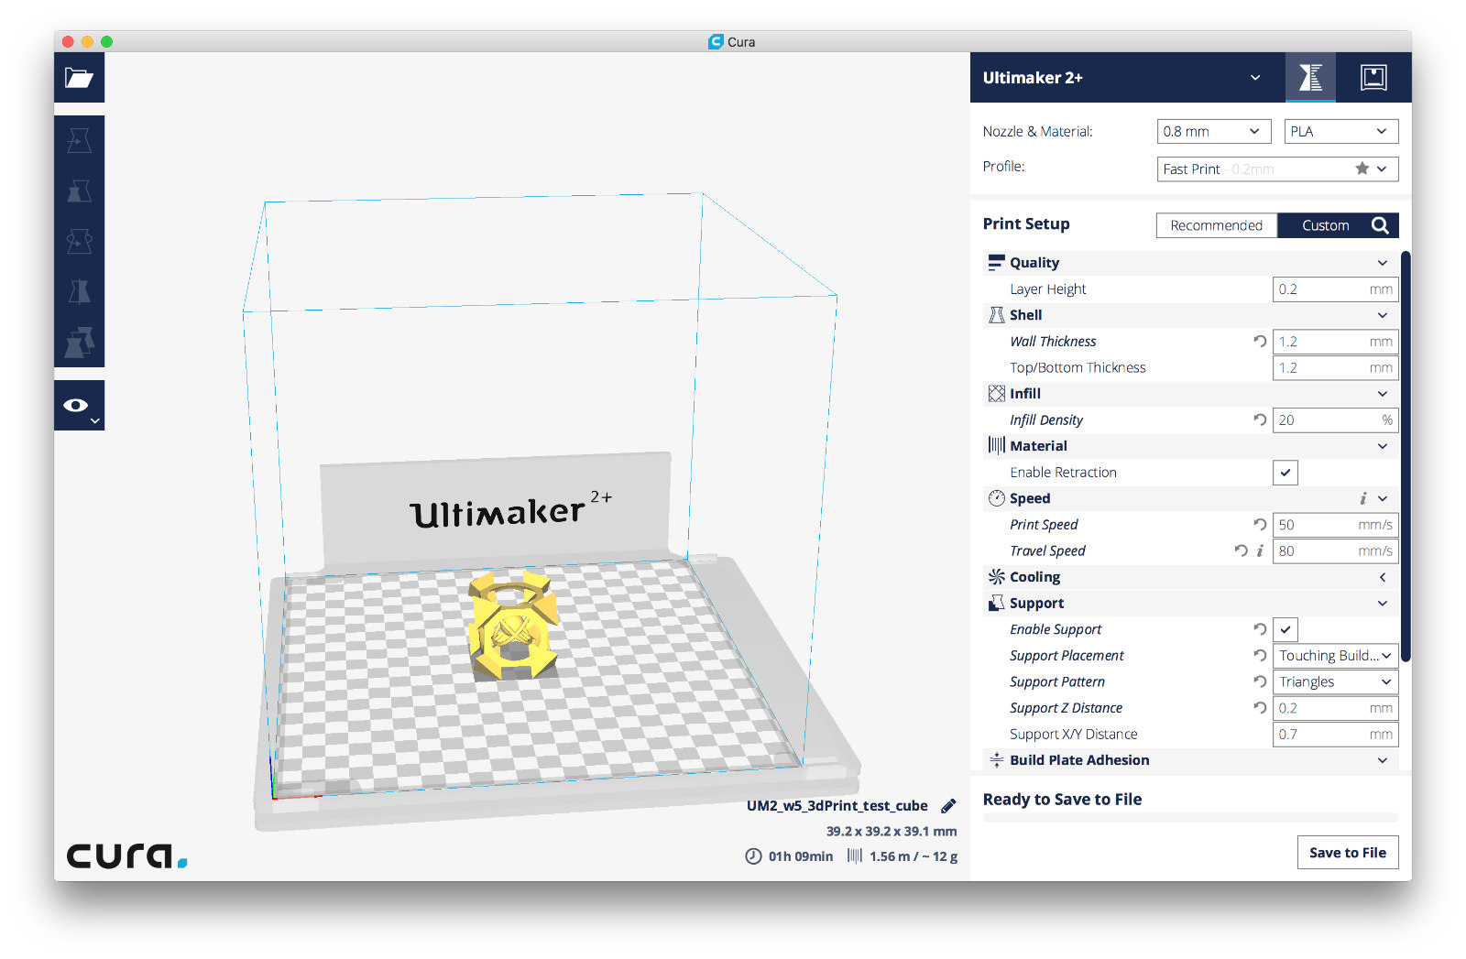Click the Ready to Save to File status
This screenshot has height=959, width=1466.
coord(1062,800)
